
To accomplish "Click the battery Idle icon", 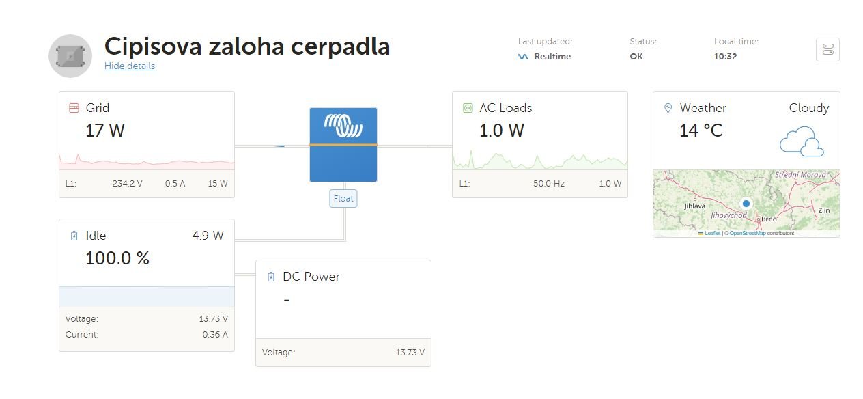I will 74,236.
